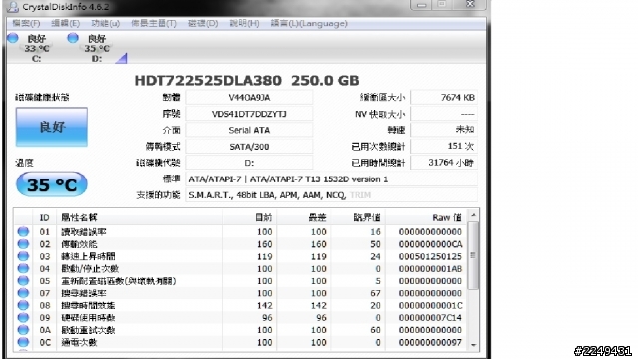Image resolution: width=638 pixels, height=359 pixels.
Task: Click current value 160 in row 02
Action: [x=264, y=244]
